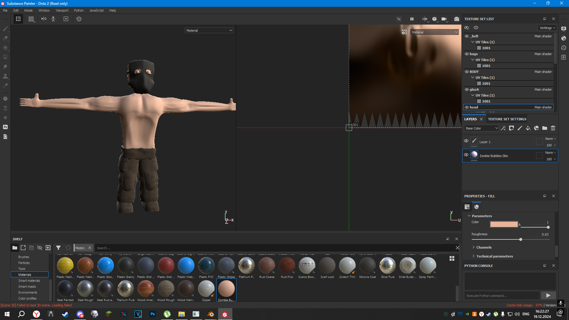Image resolution: width=569 pixels, height=320 pixels.
Task: Switch to Texture Set Settings tab
Action: click(507, 119)
